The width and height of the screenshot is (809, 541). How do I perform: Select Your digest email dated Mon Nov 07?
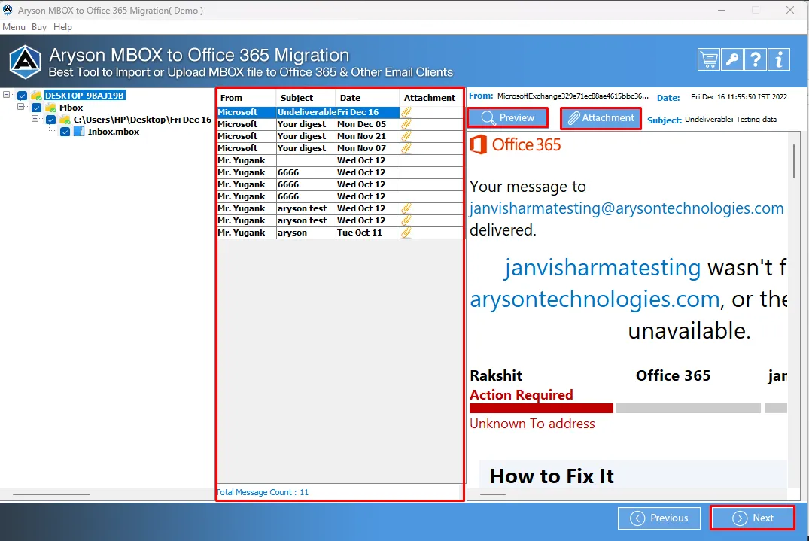(340, 148)
